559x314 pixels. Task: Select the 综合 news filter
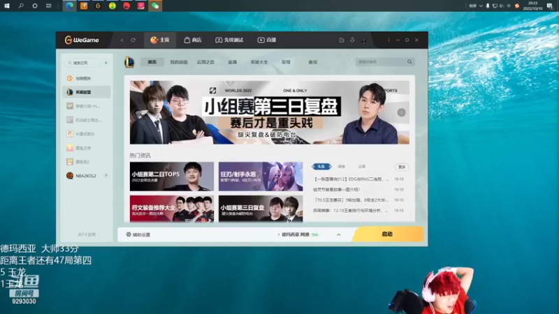pos(342,167)
